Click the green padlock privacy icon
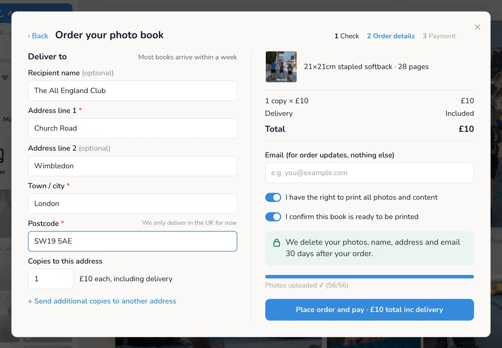 277,243
